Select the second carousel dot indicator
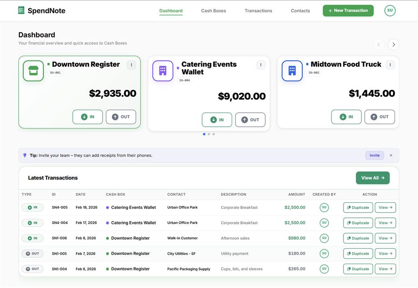Viewport: 418px width, 288px height. pyautogui.click(x=209, y=134)
